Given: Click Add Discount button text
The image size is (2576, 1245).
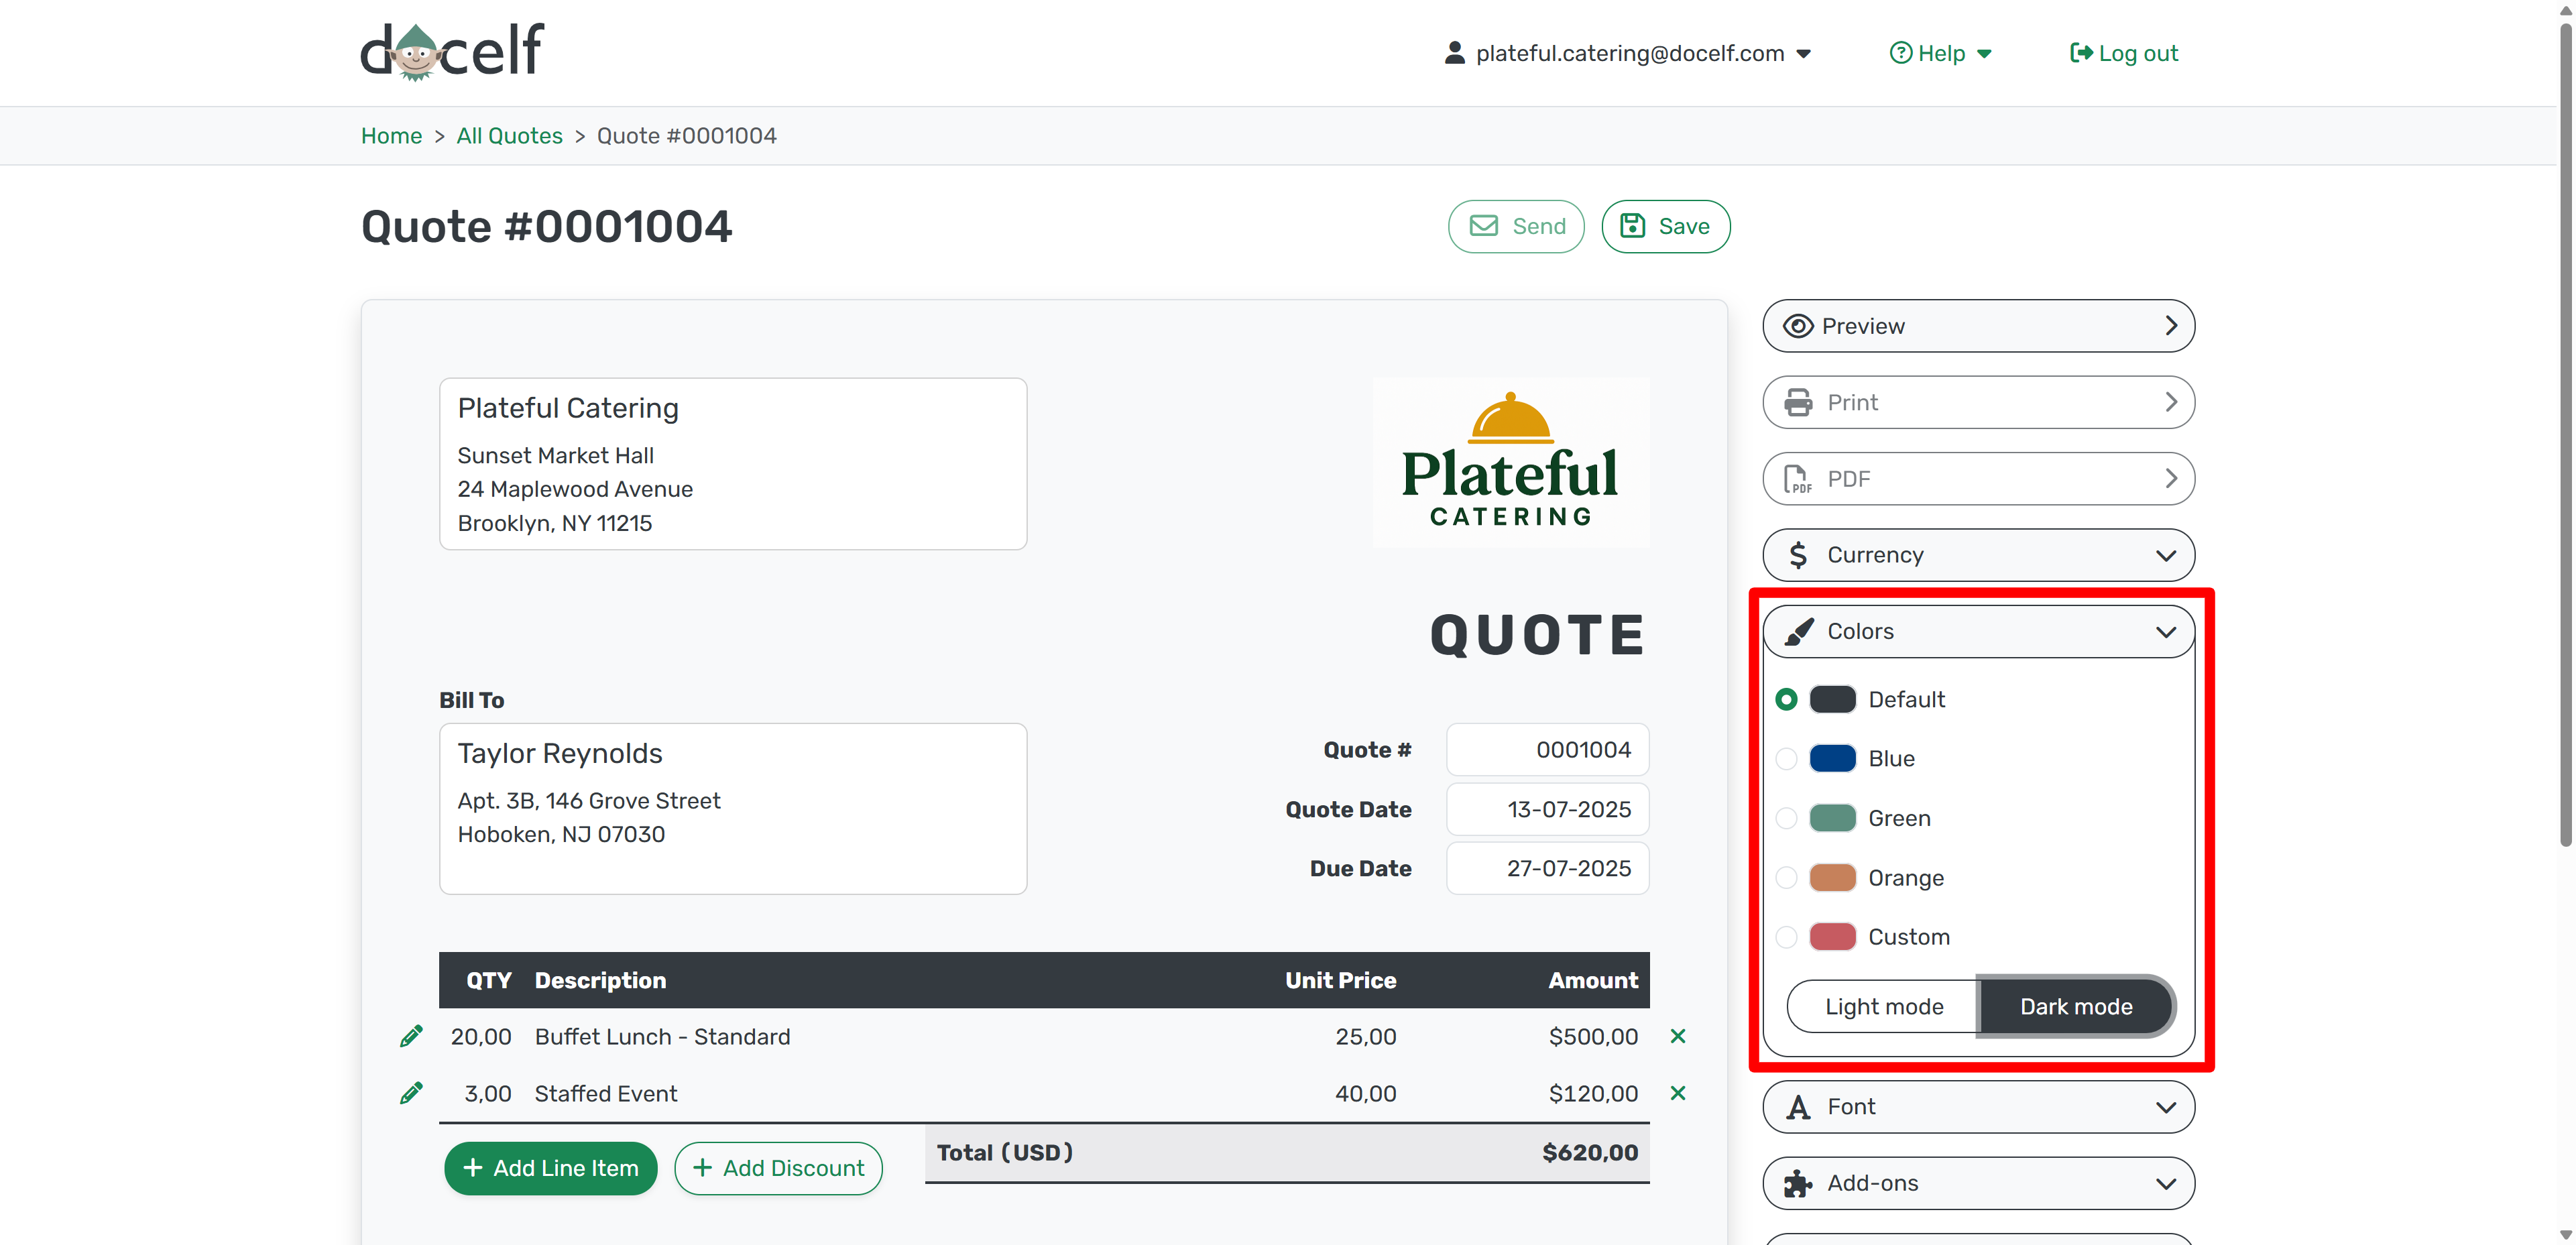Looking at the screenshot, I should (794, 1168).
